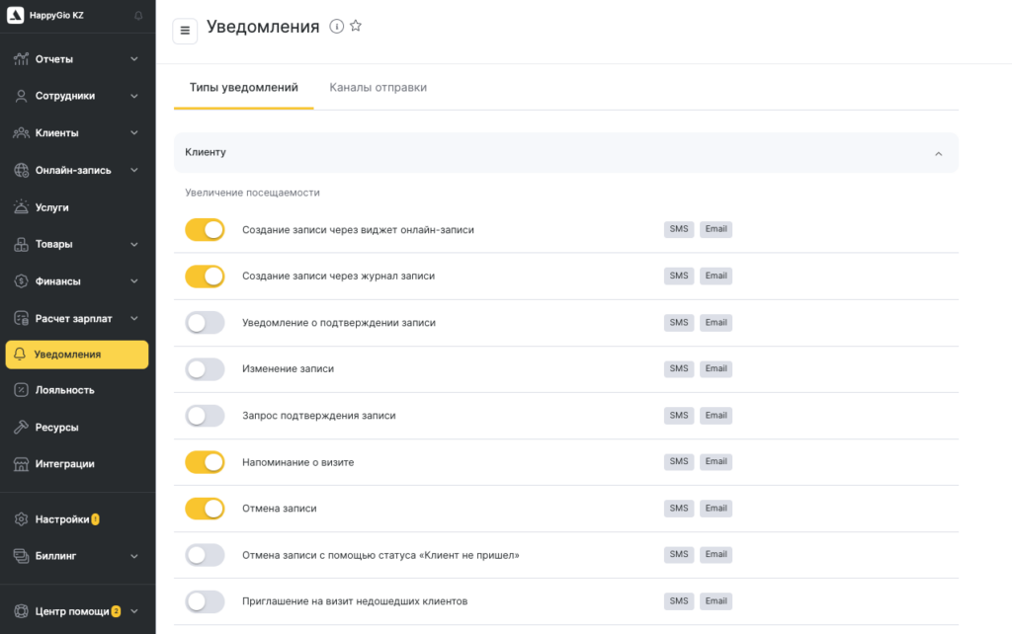Switch to Каналы отправки tab
This screenshot has height=634, width=1012.
coord(378,87)
